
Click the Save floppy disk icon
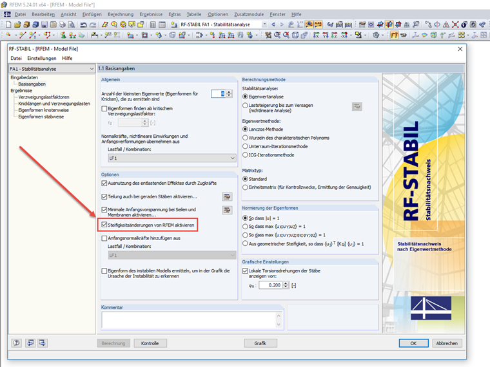pos(44,24)
